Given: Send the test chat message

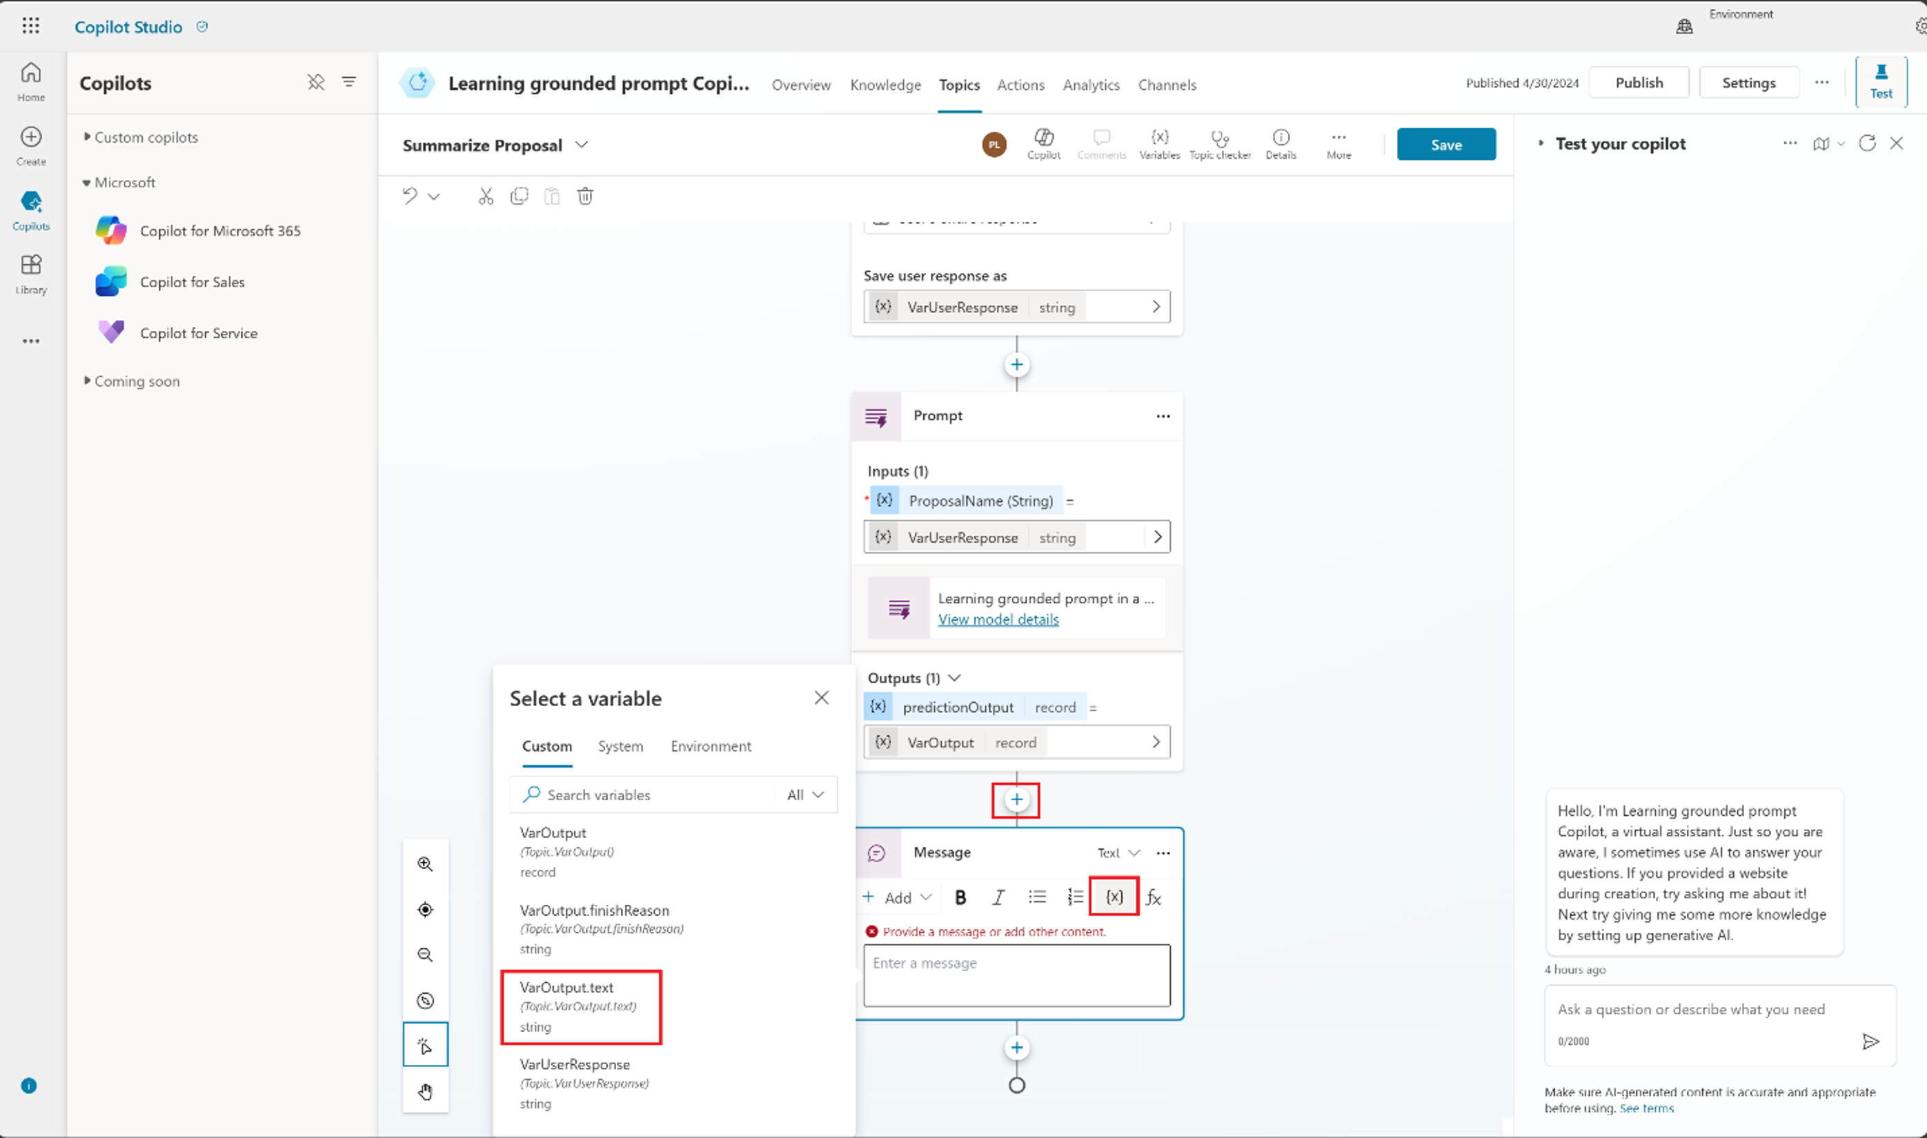Looking at the screenshot, I should [x=1870, y=1041].
